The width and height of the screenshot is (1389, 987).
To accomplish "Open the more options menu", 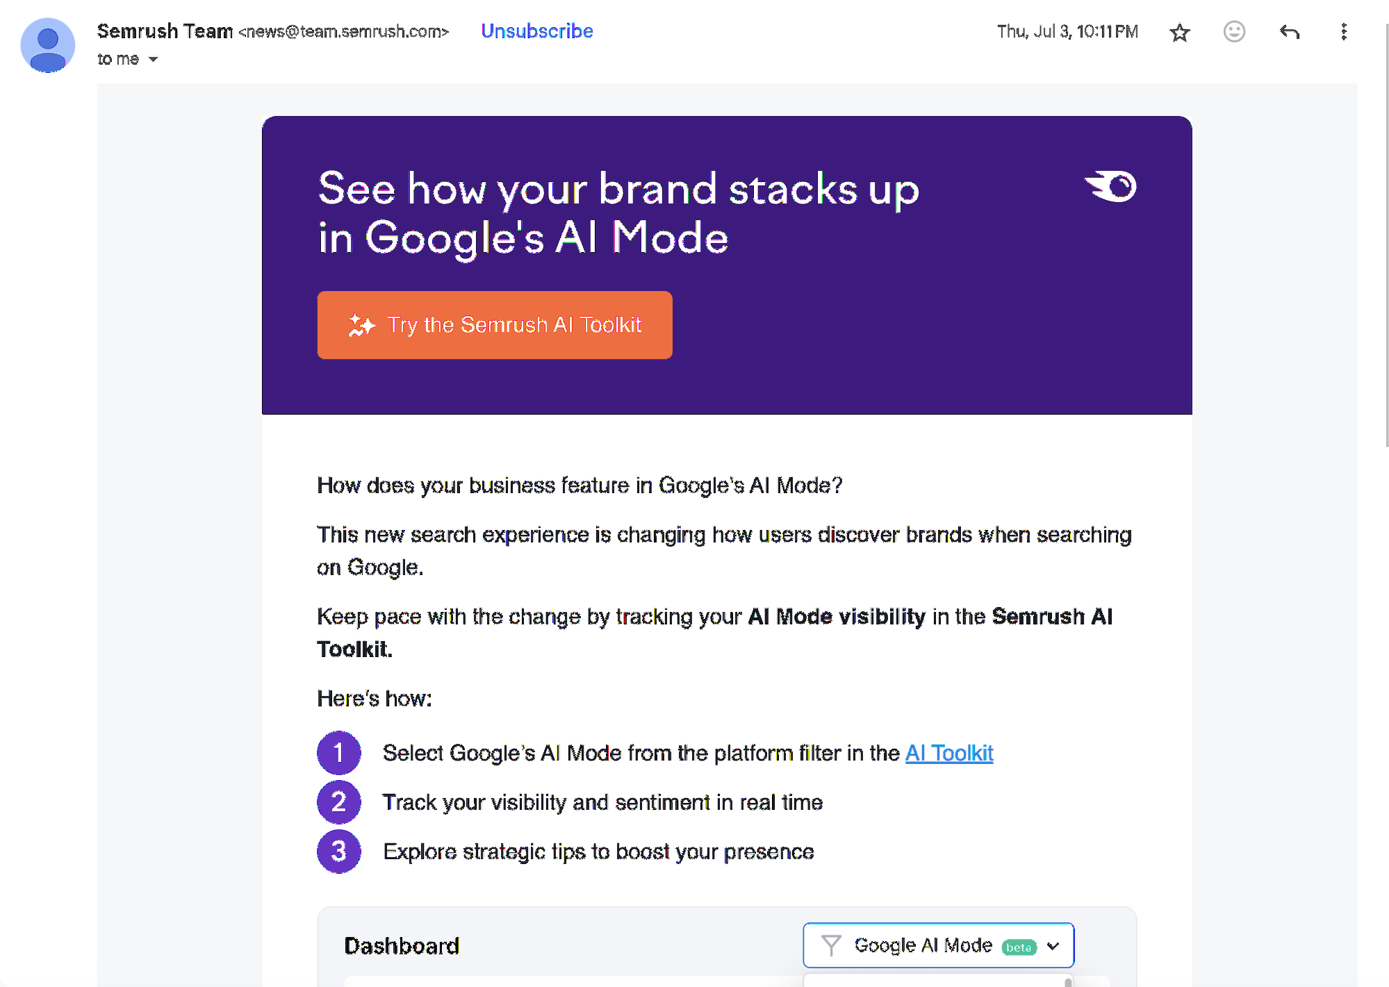I will [1343, 32].
